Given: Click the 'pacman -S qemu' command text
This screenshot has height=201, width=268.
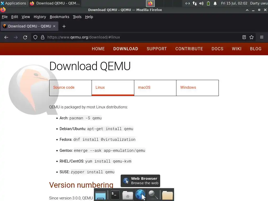Looking at the screenshot, I should pyautogui.click(x=85, y=118).
